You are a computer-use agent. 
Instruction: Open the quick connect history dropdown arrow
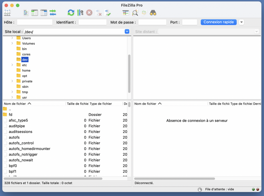[242, 22]
